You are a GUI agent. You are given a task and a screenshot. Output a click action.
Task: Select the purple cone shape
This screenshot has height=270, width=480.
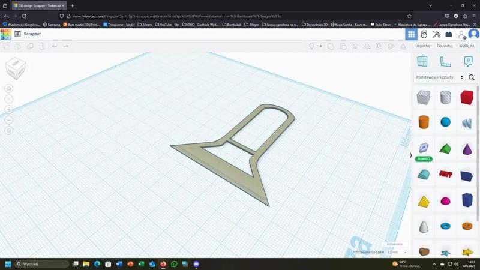467,148
